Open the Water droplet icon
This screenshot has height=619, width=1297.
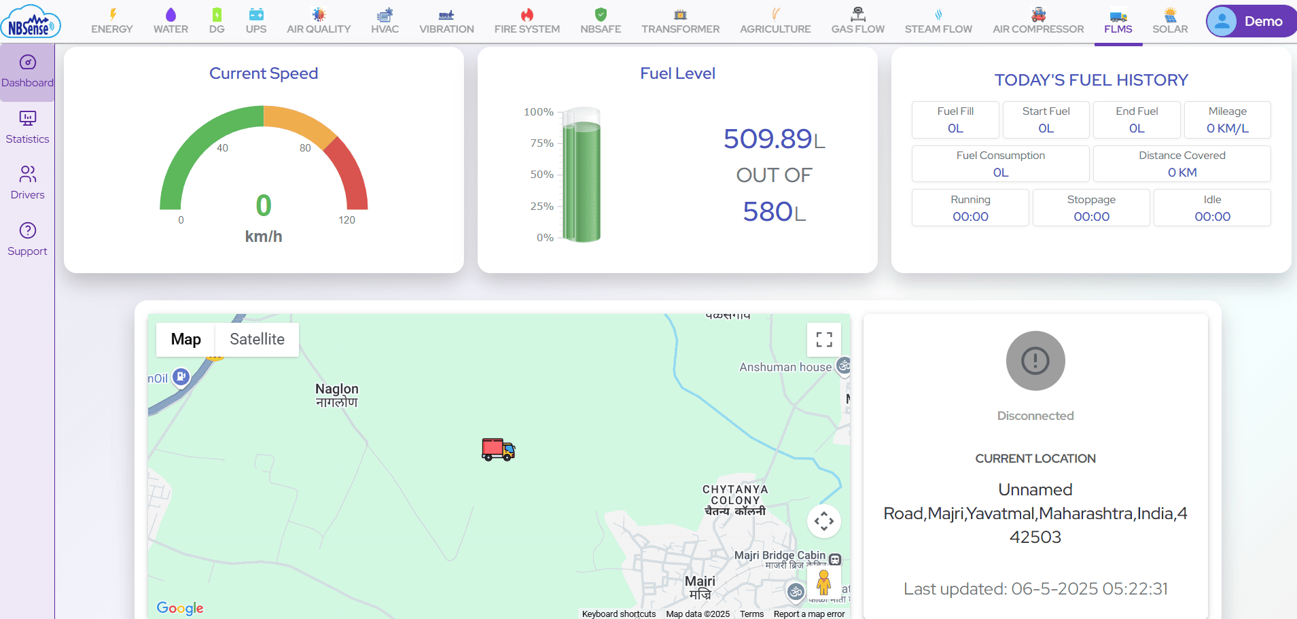pyautogui.click(x=171, y=14)
